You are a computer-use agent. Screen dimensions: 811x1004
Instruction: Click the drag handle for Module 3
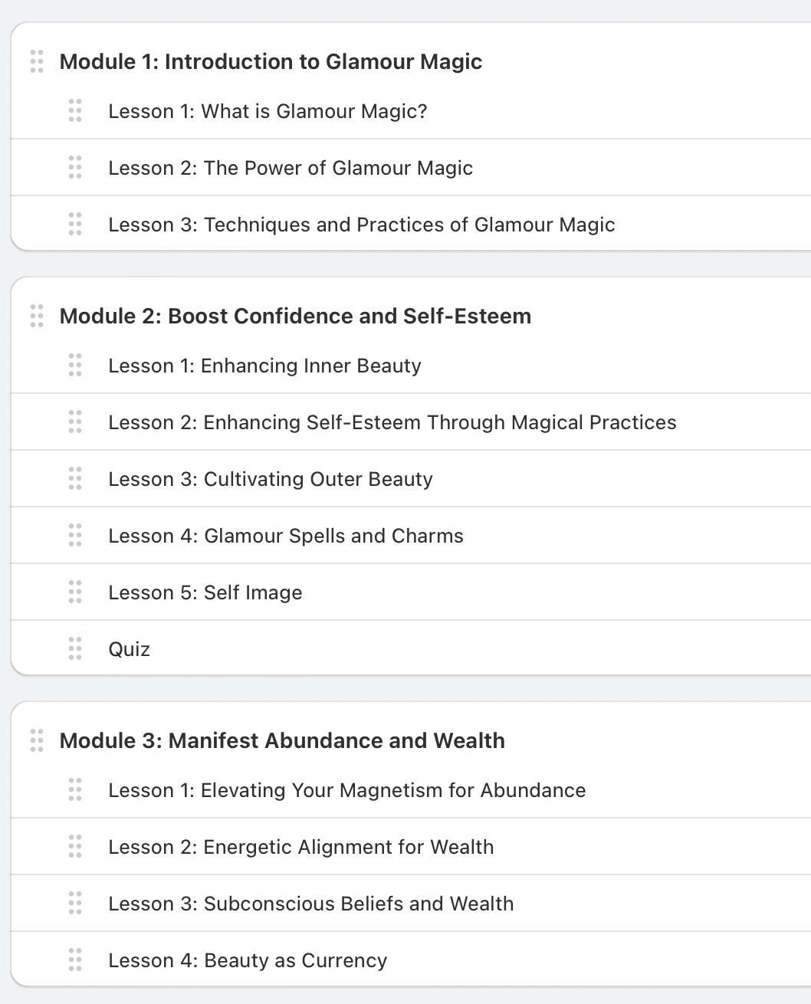point(37,740)
